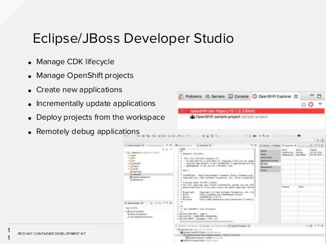Expand the openshift folder in Project Explorer

[x=128, y=164]
